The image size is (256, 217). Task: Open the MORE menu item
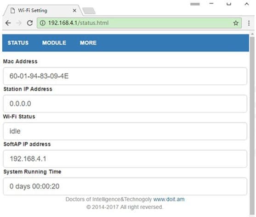[88, 43]
